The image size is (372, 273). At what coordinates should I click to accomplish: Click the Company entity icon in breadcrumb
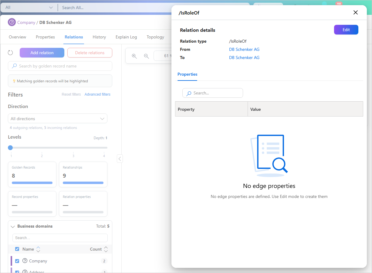coord(12,22)
